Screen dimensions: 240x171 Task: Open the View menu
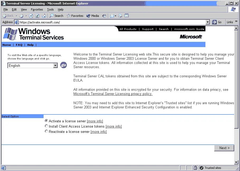[24, 9]
